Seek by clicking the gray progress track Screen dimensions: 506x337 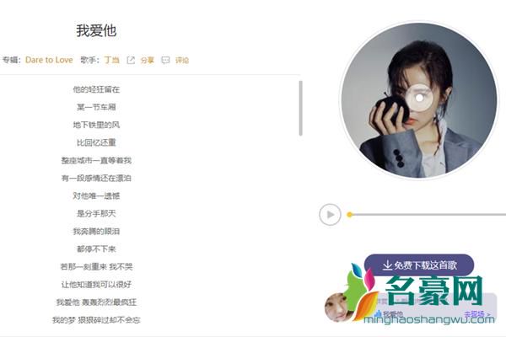[x=429, y=215]
